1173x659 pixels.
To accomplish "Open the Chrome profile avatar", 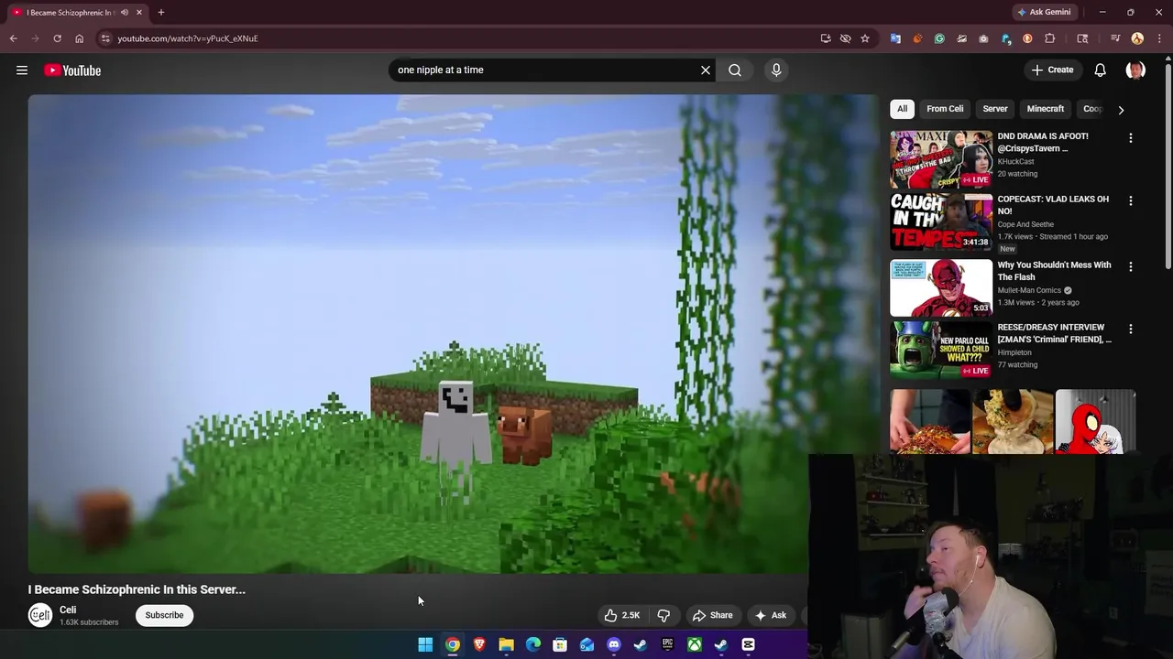I will pos(1137,38).
